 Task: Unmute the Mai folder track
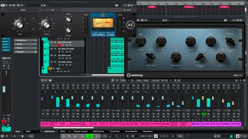tap(50, 68)
